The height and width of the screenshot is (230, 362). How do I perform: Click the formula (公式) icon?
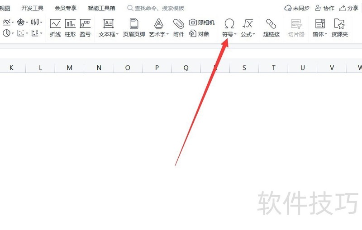pos(247,23)
